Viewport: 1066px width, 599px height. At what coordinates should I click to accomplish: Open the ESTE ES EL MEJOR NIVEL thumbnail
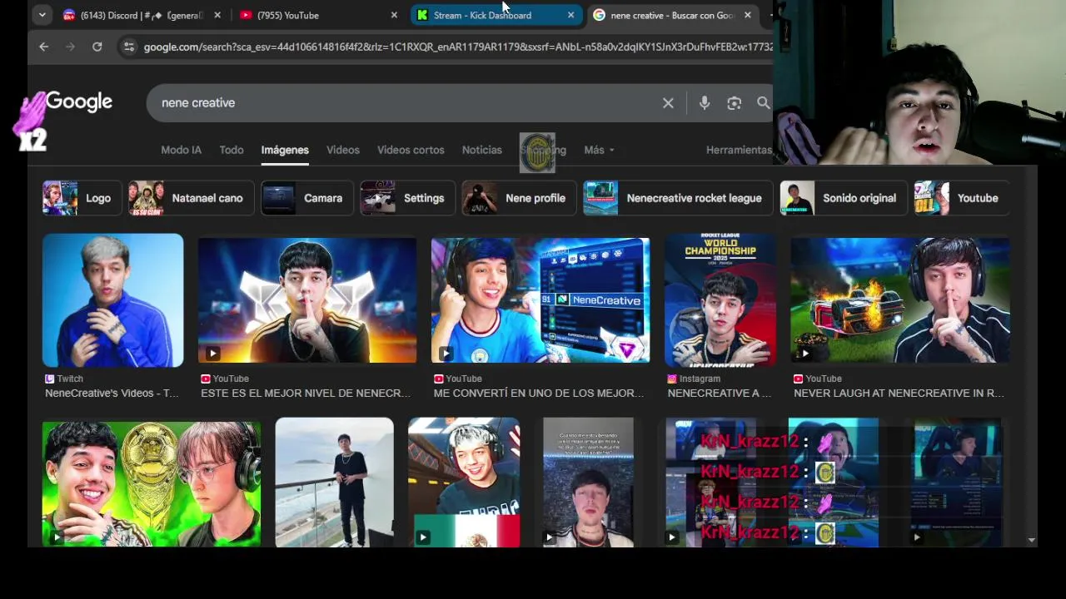click(307, 300)
